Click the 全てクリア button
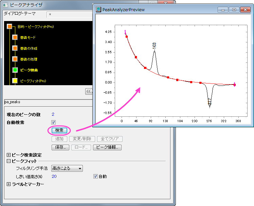 coord(110,139)
